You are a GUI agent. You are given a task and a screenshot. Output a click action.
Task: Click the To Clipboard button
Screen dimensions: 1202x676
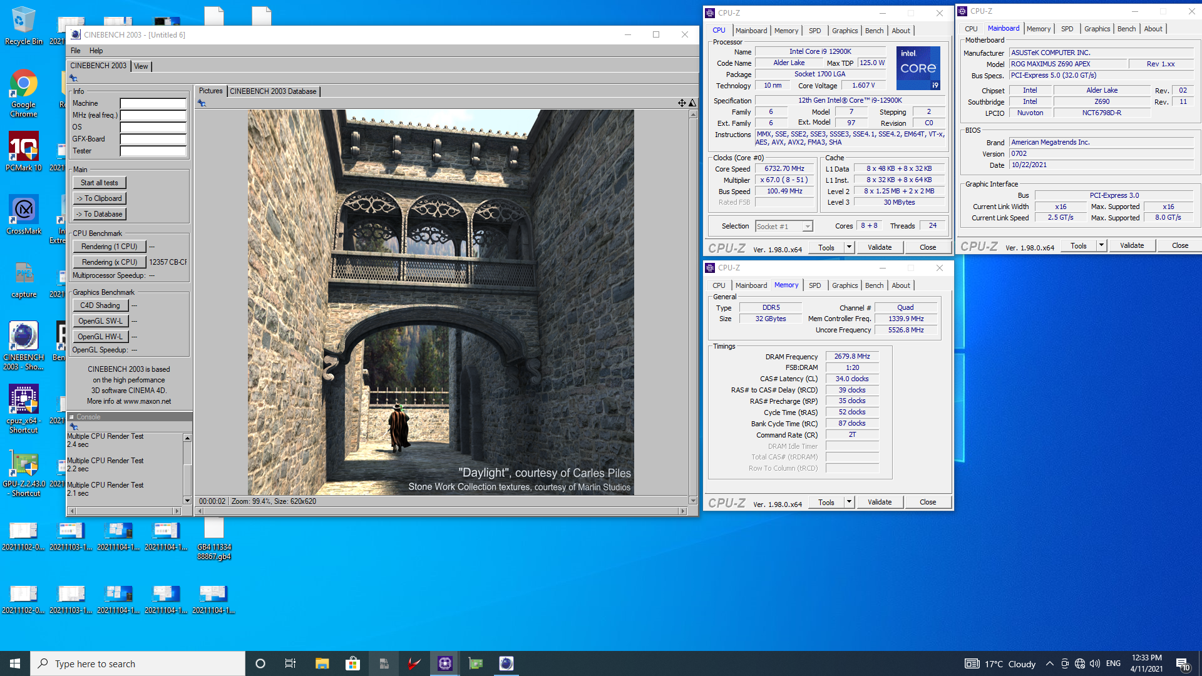tap(100, 198)
